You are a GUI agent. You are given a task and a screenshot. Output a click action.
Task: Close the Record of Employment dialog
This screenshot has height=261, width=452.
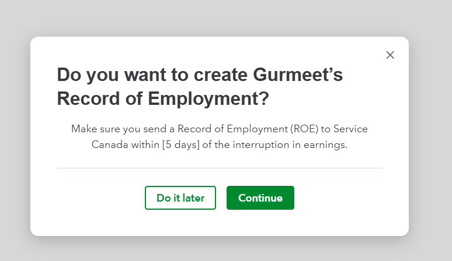390,55
